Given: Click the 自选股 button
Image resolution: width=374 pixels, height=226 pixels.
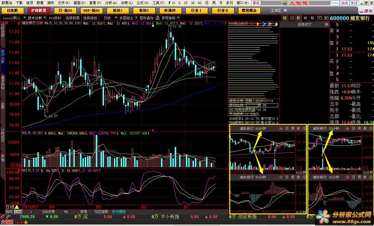Looking at the screenshot, I should click(12, 10).
